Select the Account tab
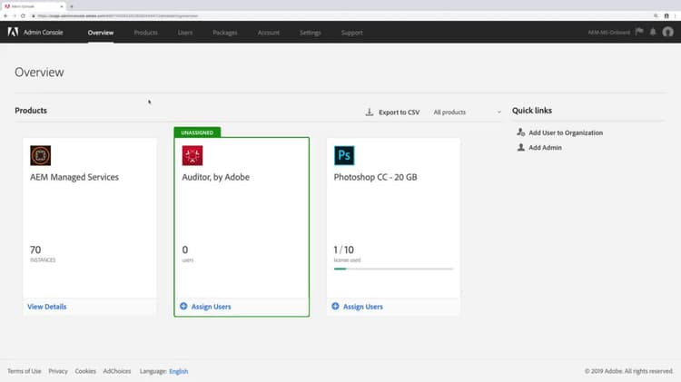Image resolution: width=681 pixels, height=382 pixels. click(x=269, y=33)
